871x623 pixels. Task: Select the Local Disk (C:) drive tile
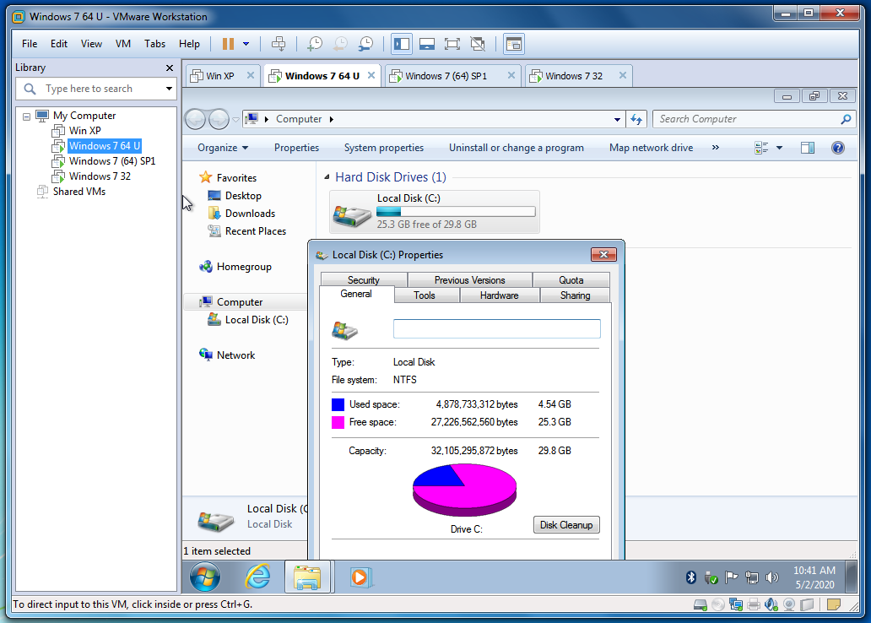click(435, 212)
